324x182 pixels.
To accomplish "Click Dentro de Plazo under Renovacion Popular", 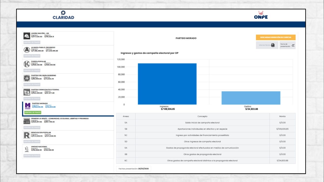I will tap(32, 142).
